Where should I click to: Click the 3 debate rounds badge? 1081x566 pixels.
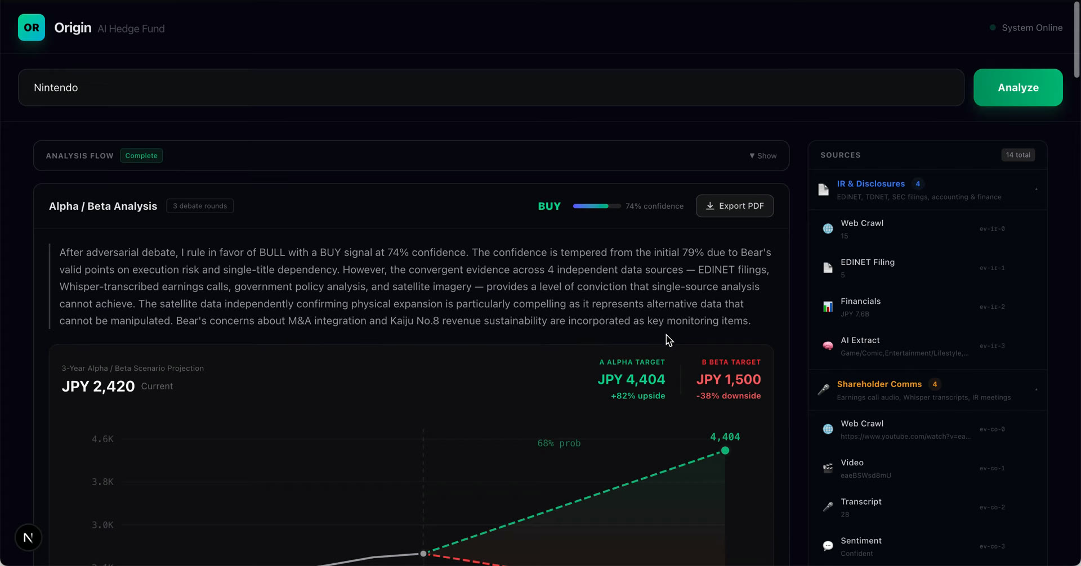coord(200,206)
